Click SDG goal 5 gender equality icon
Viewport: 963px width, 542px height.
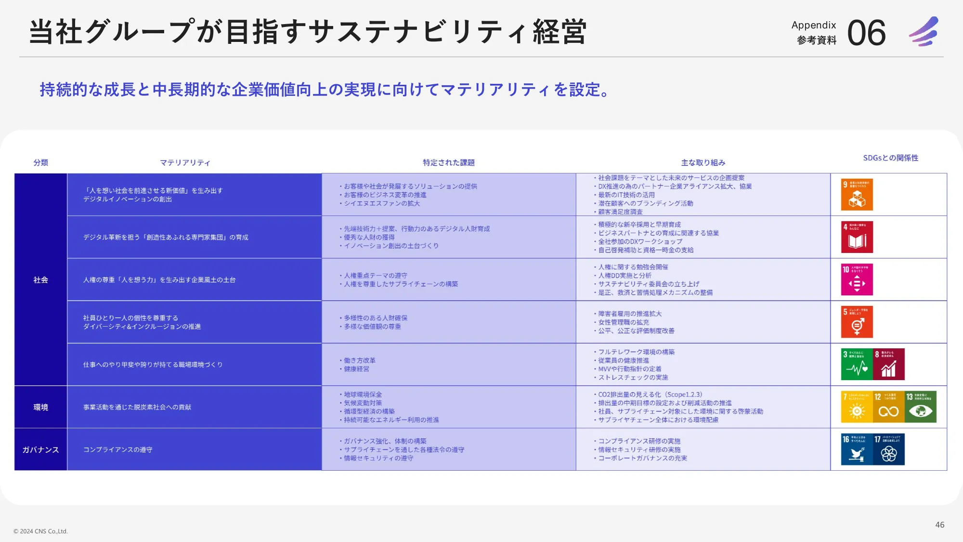click(x=857, y=322)
